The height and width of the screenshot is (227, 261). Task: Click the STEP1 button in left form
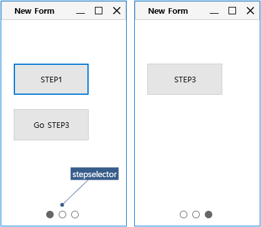click(x=51, y=79)
